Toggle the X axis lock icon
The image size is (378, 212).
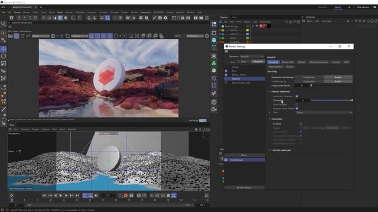click(x=19, y=18)
